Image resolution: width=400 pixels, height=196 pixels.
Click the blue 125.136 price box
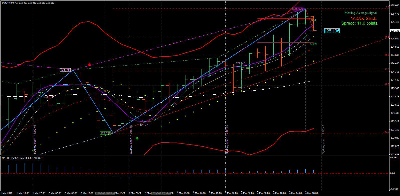point(332,31)
